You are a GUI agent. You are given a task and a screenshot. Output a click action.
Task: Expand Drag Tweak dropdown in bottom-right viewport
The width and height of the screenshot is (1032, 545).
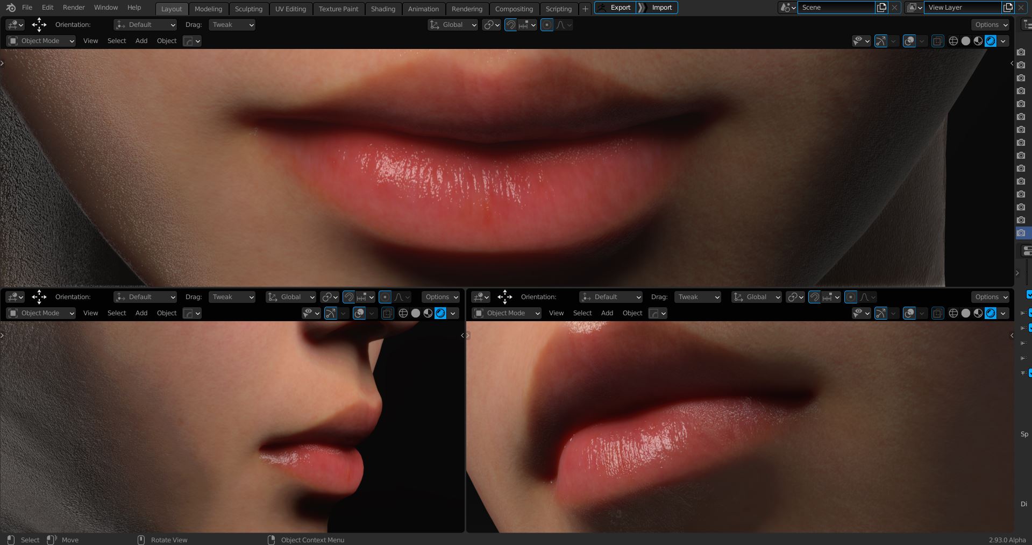coord(697,297)
